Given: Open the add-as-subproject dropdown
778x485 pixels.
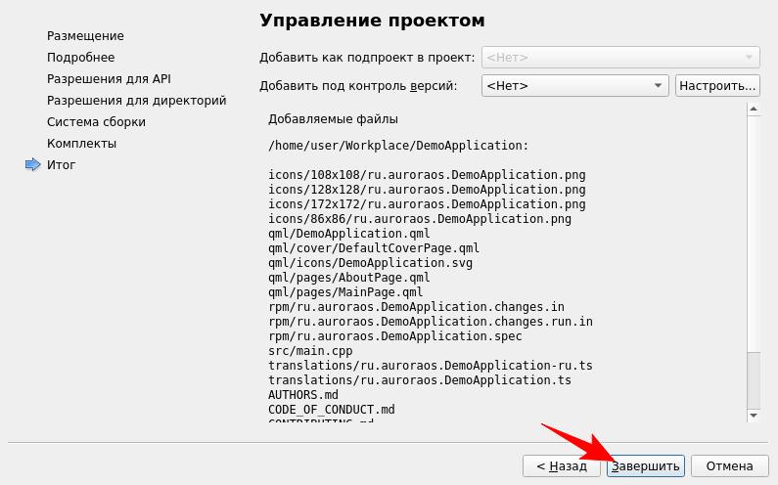Looking at the screenshot, I should [620, 58].
